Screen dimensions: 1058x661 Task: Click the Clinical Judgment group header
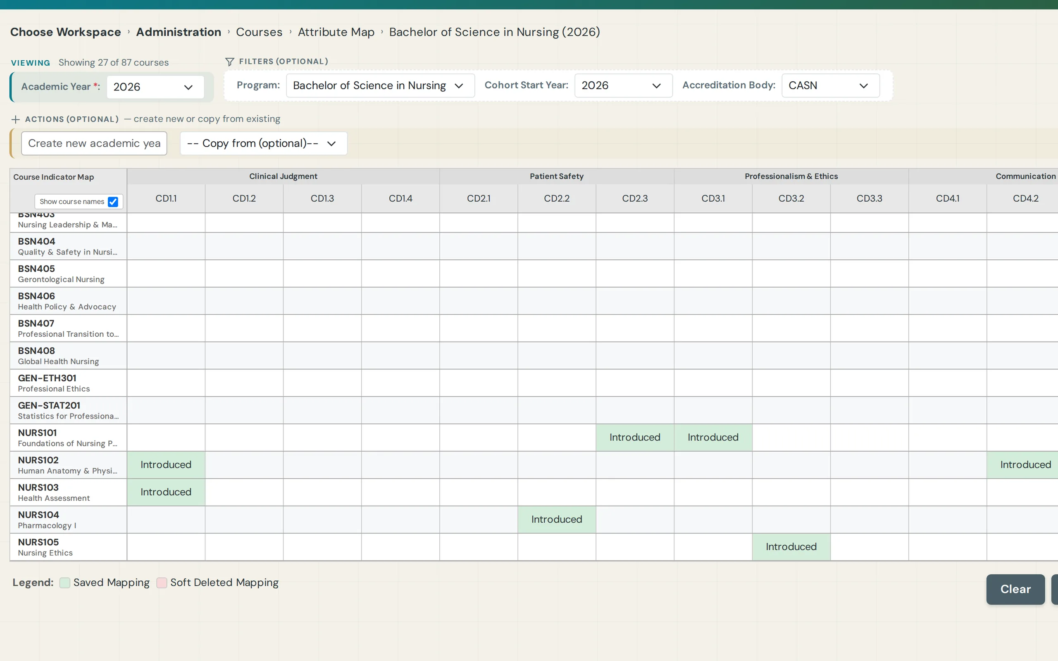click(x=283, y=176)
